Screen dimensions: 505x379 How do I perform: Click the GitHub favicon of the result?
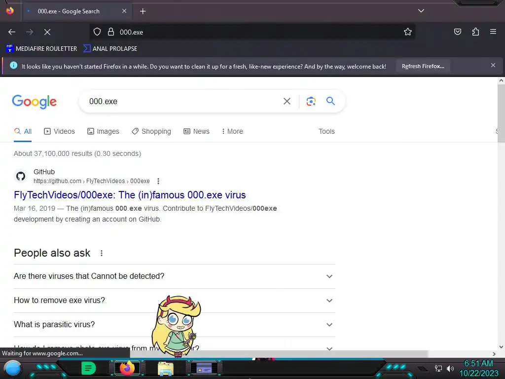21,176
